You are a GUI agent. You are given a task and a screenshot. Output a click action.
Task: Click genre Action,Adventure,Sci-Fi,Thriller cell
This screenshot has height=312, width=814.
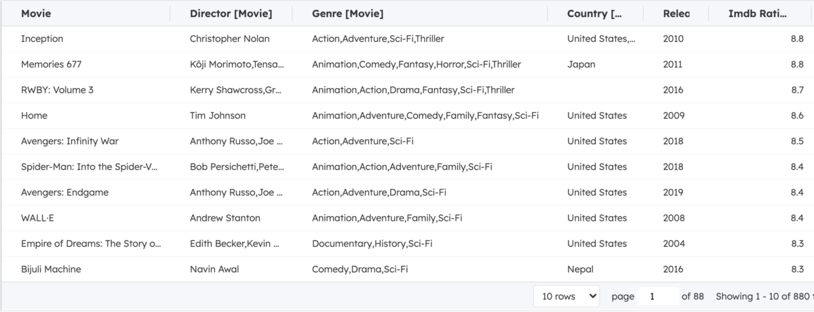click(378, 39)
